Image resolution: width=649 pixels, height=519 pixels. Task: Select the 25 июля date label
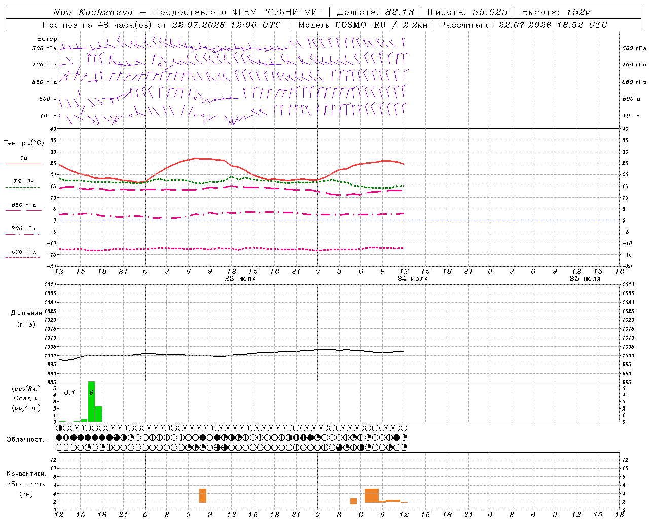[585, 278]
